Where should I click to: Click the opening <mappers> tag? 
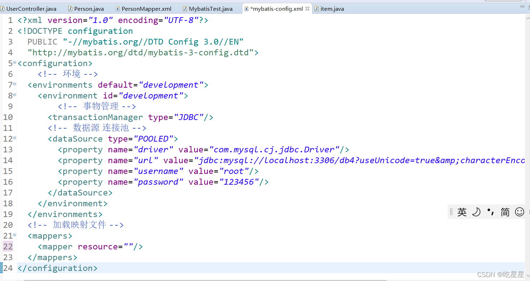click(x=50, y=236)
